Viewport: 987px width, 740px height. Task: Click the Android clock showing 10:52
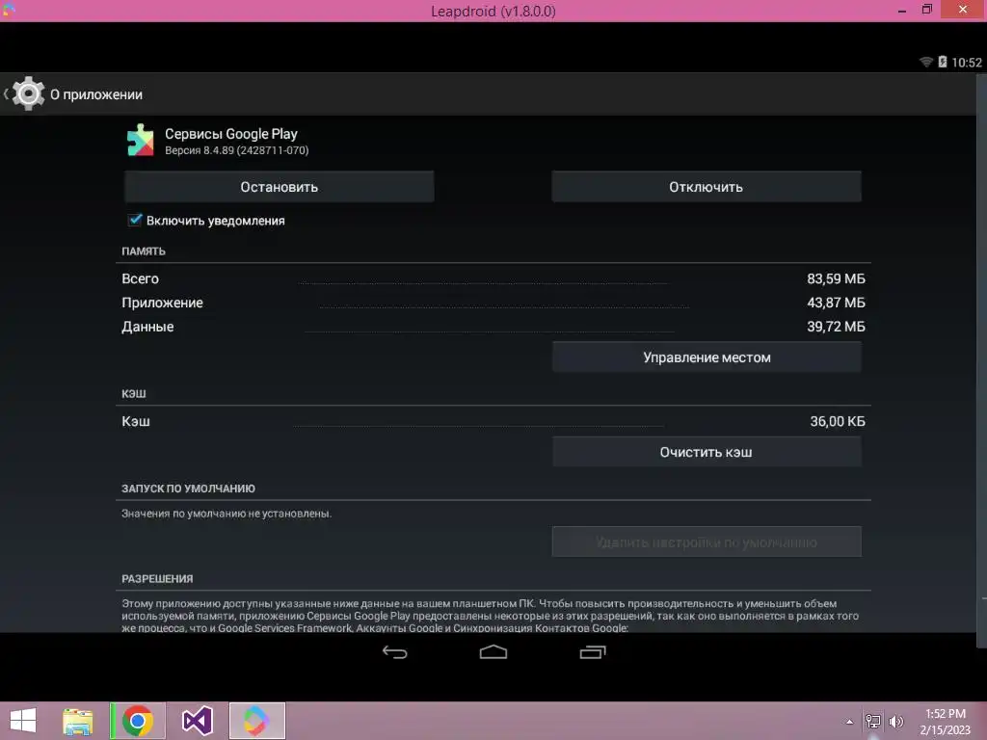point(966,63)
